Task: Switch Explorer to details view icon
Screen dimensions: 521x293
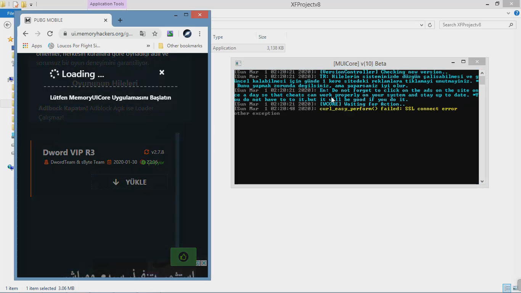Action: [x=507, y=288]
